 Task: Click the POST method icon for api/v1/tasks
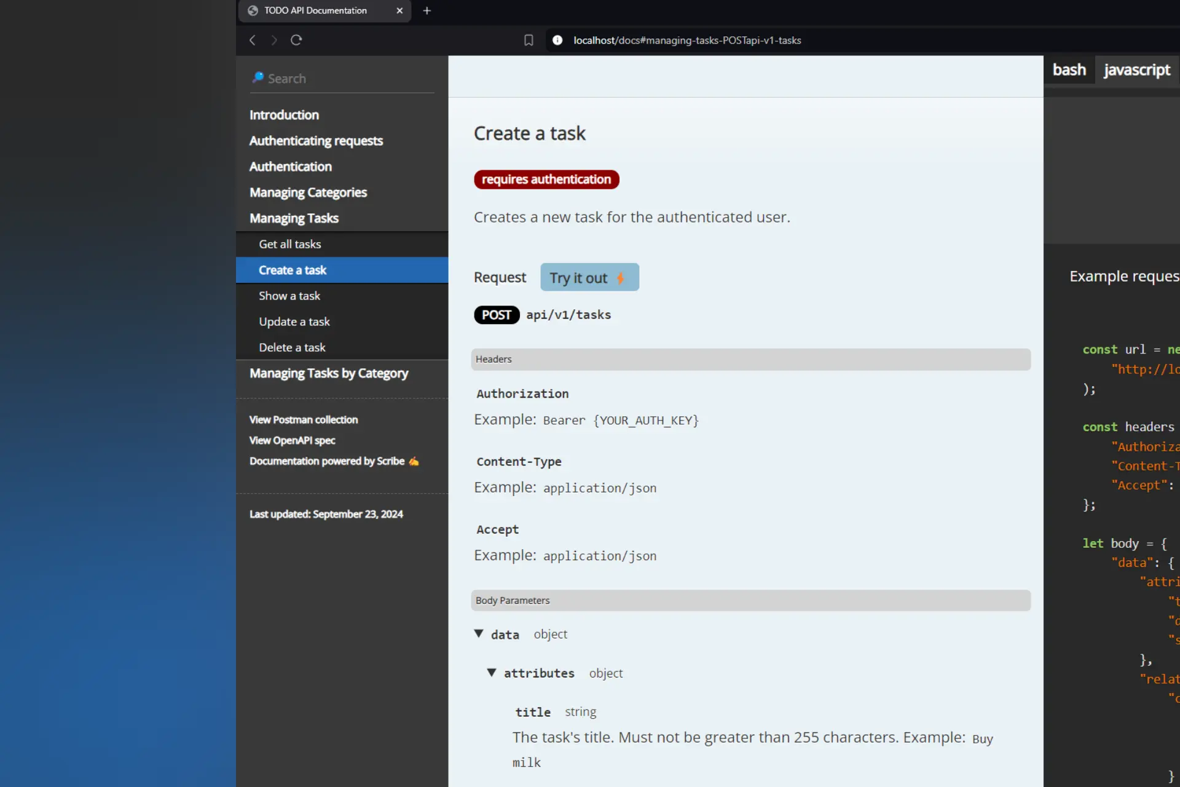coord(495,314)
